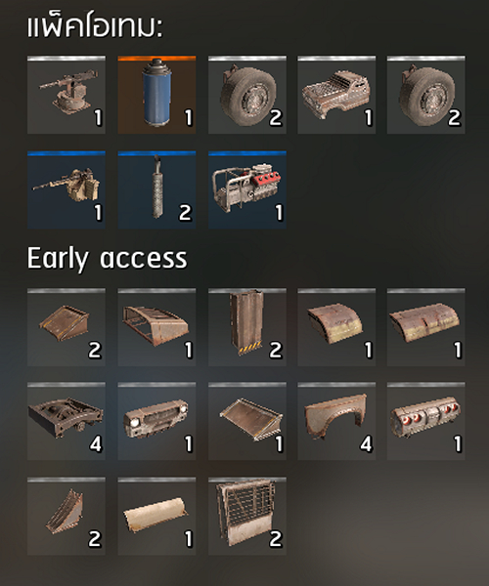Select the car front grille bumper part
Image resolution: width=489 pixels, height=586 pixels.
coord(156,421)
